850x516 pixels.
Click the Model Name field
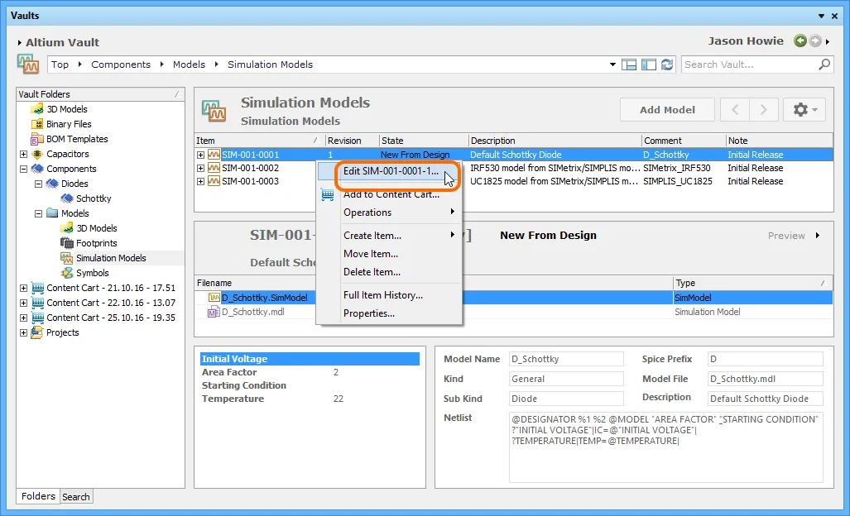pyautogui.click(x=566, y=359)
